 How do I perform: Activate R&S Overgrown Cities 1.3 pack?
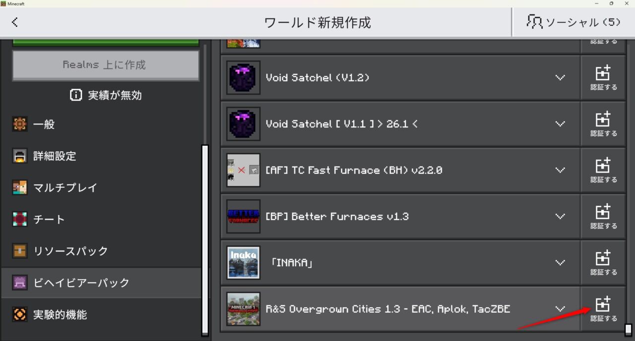tap(603, 309)
